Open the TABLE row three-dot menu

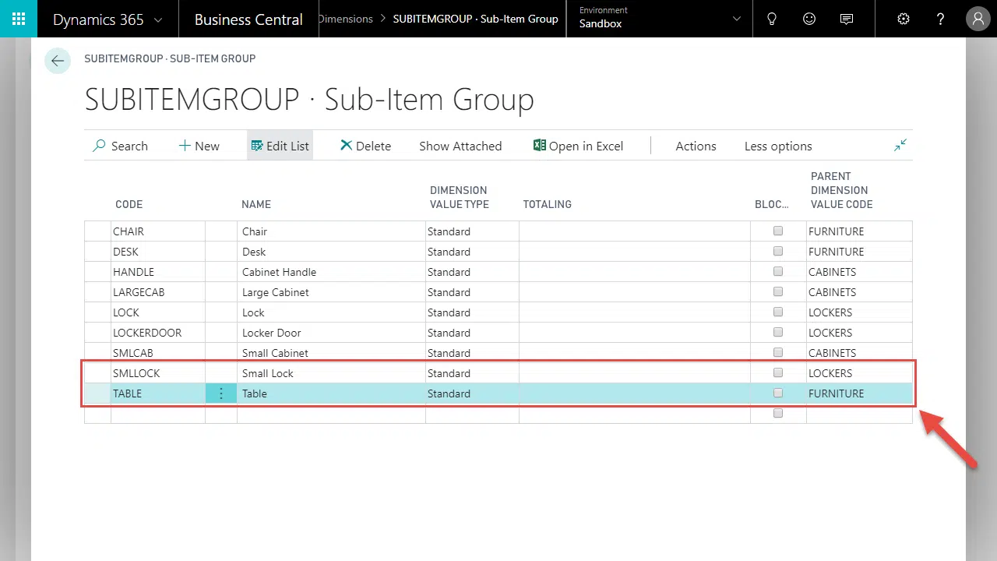tap(221, 393)
